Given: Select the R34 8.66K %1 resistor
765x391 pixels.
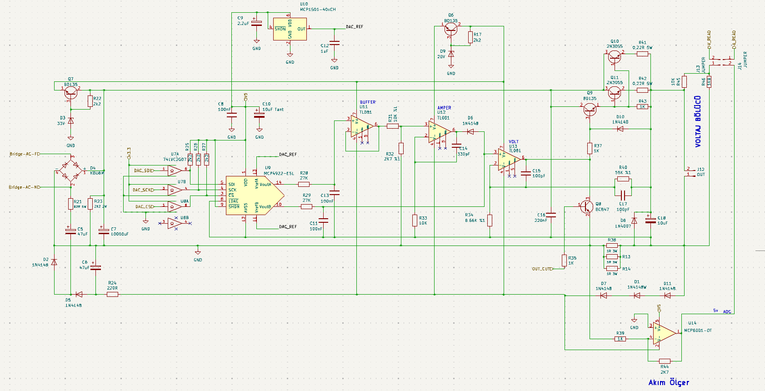Looking at the screenshot, I should [490, 221].
